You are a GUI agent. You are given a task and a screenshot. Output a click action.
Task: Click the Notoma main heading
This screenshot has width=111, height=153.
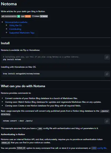click(x=9, y=4)
